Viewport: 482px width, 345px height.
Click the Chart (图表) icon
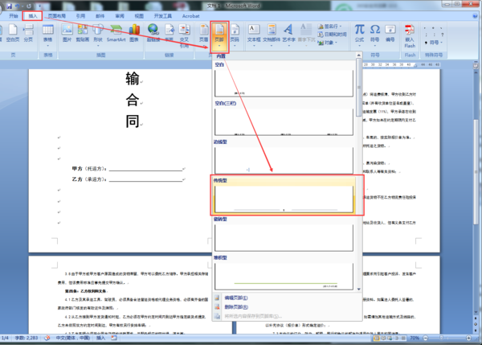(x=134, y=33)
